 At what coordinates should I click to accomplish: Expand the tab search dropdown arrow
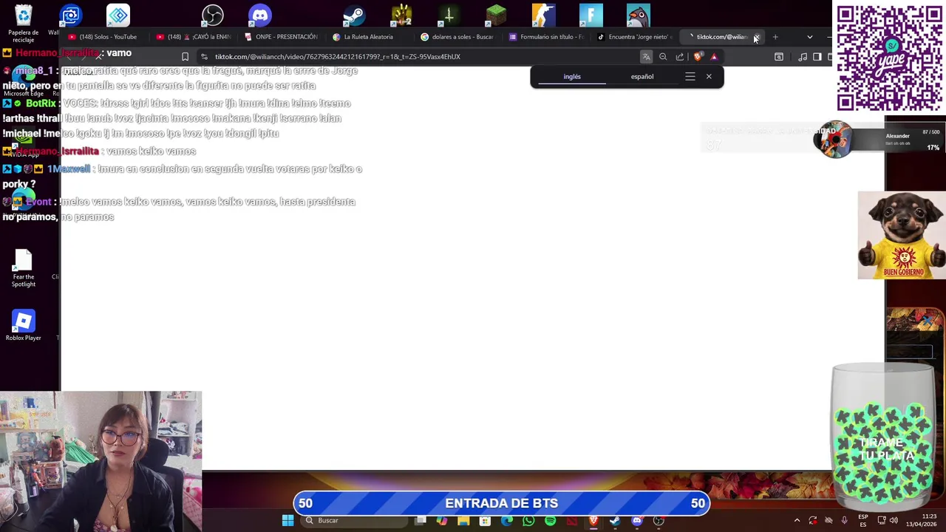(x=810, y=37)
